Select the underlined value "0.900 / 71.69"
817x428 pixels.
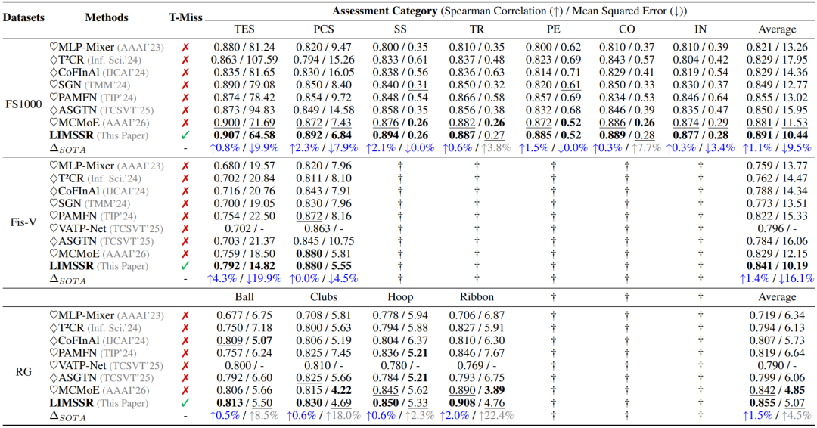point(244,123)
